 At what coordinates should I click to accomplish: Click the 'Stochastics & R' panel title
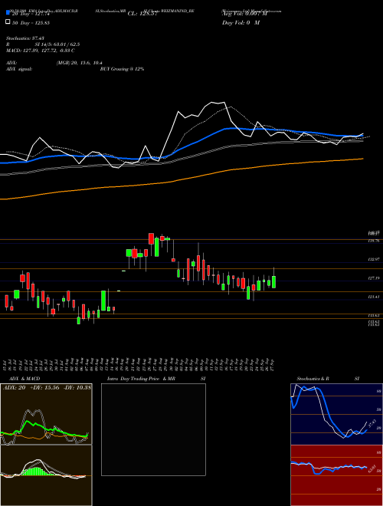313,379
